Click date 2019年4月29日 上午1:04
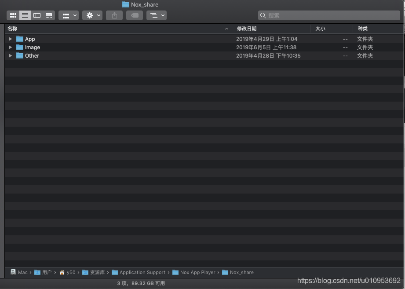This screenshot has width=405, height=289. (x=267, y=39)
